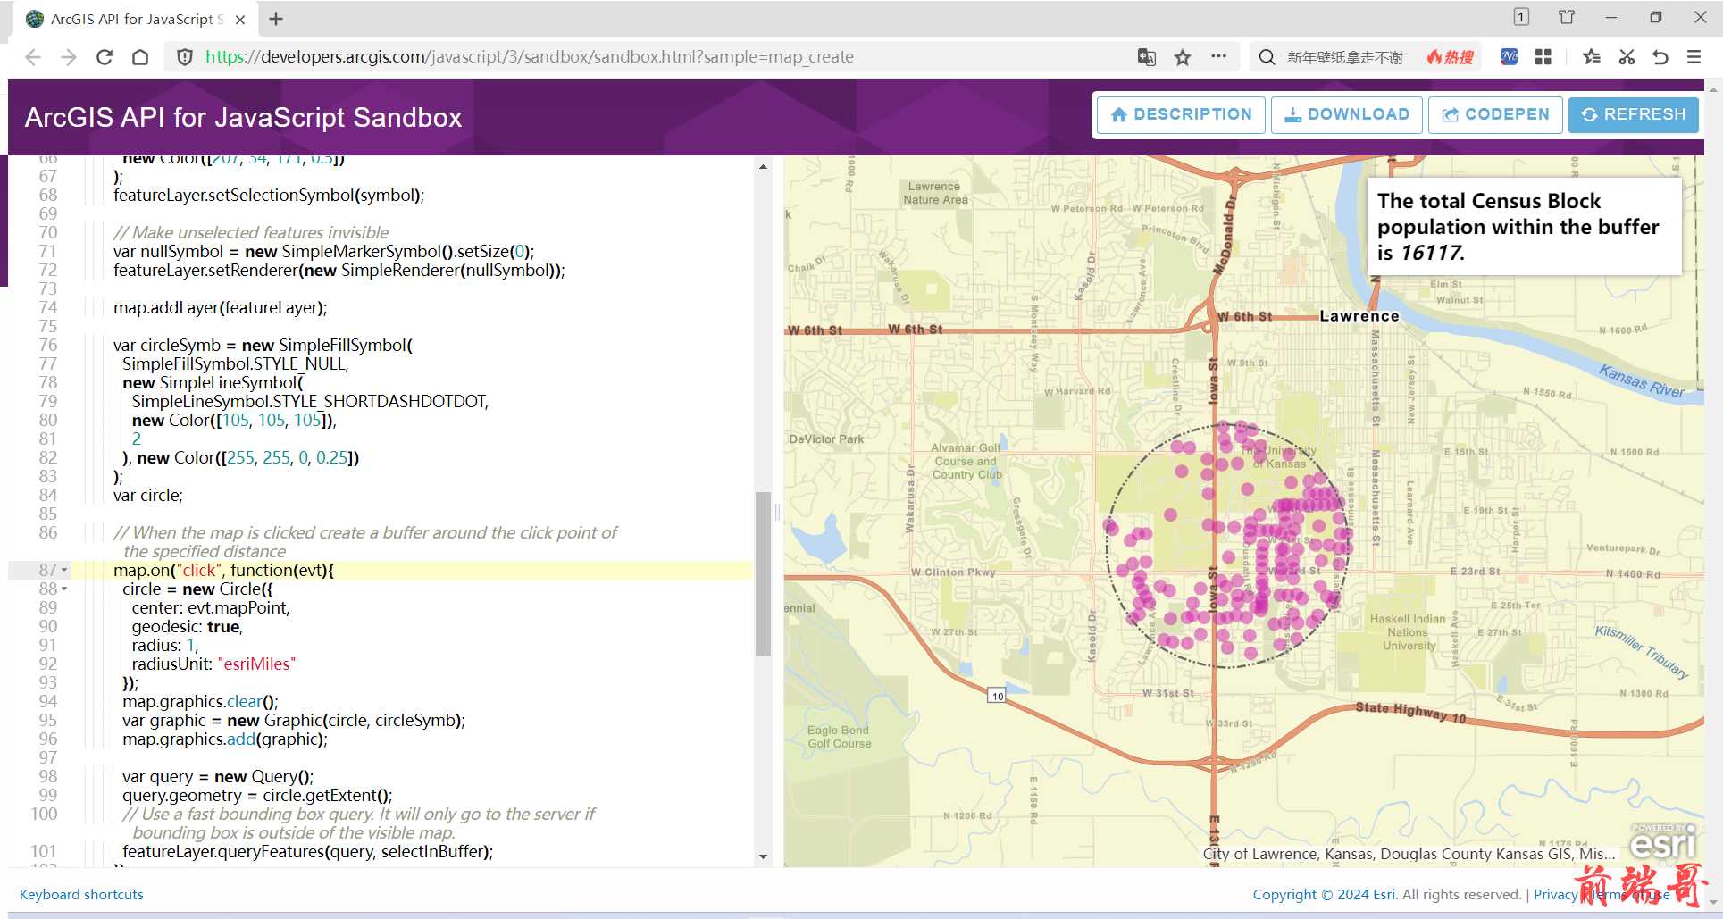This screenshot has width=1723, height=919.
Task: Click the 'geodesic: true,' code line
Action: tap(188, 626)
